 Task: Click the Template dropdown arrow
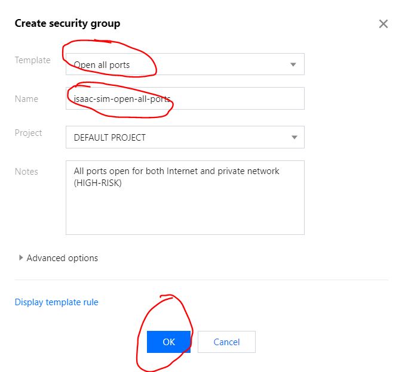point(293,64)
